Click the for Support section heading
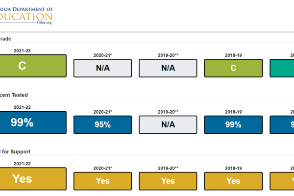This screenshot has width=294, height=196. [x=15, y=151]
